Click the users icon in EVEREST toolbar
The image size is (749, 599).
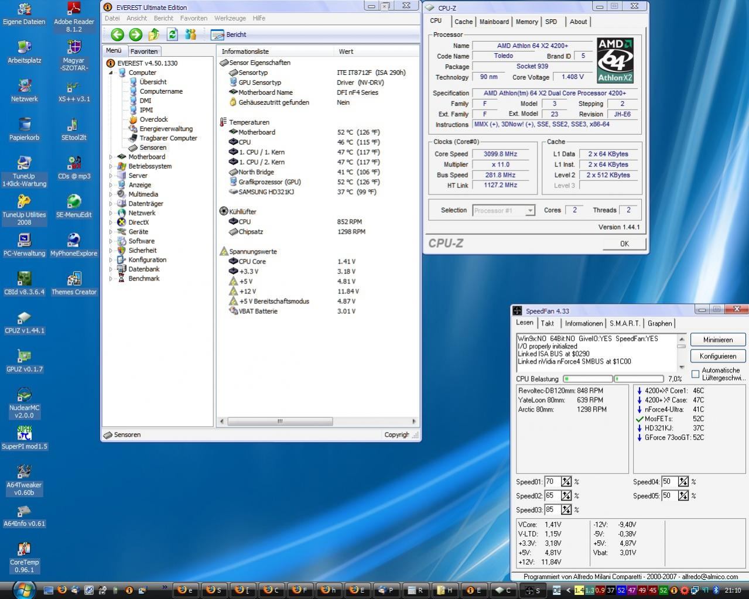coord(190,35)
